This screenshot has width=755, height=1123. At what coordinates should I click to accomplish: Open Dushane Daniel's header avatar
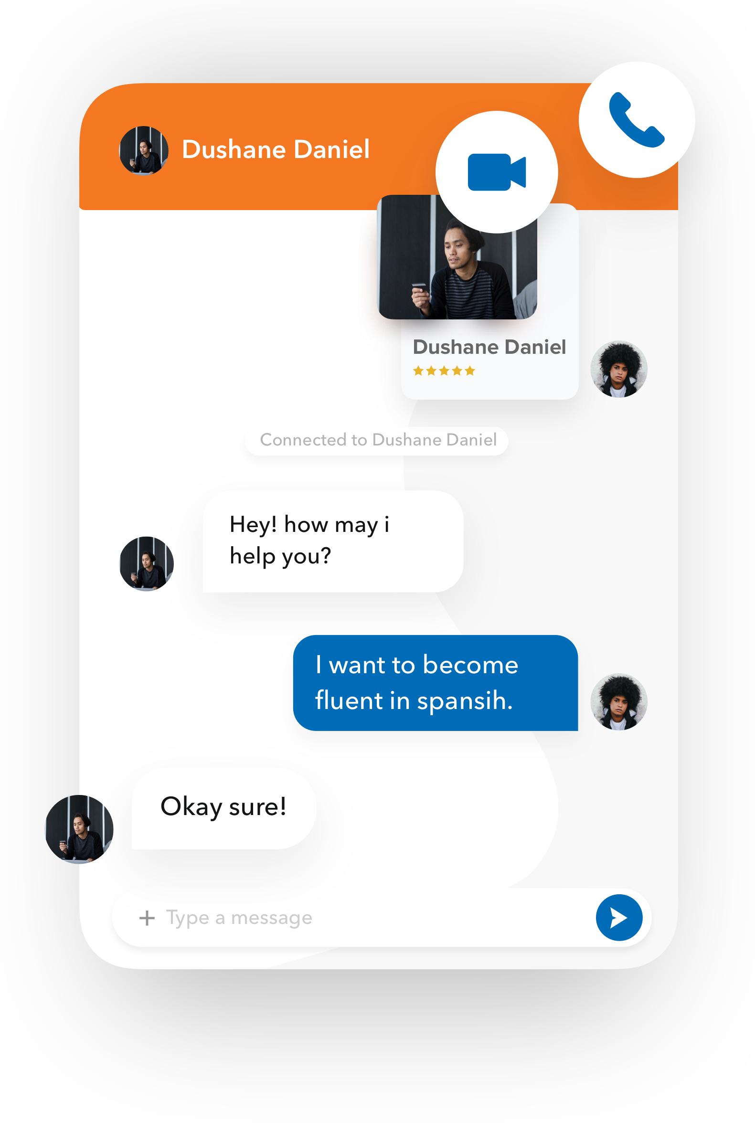[143, 150]
